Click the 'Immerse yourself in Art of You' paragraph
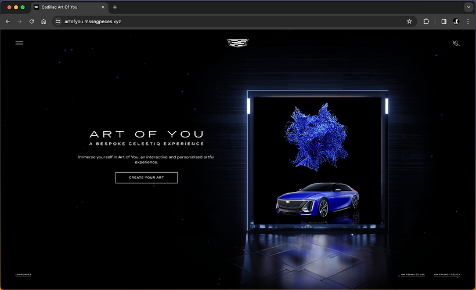 click(x=146, y=159)
